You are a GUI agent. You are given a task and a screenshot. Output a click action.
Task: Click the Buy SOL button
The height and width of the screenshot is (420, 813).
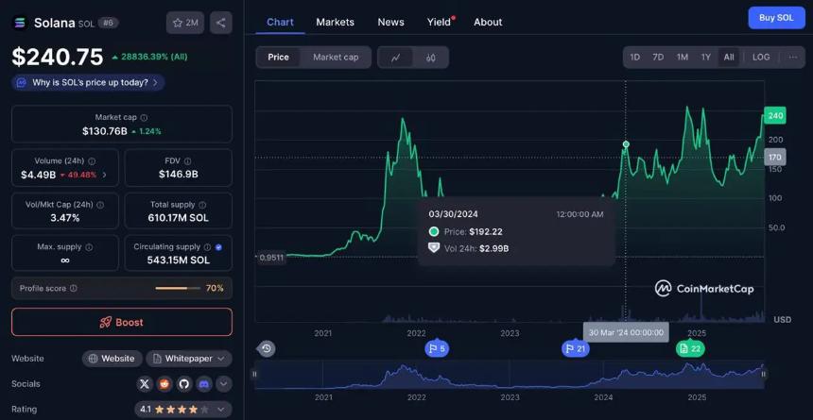(x=776, y=18)
